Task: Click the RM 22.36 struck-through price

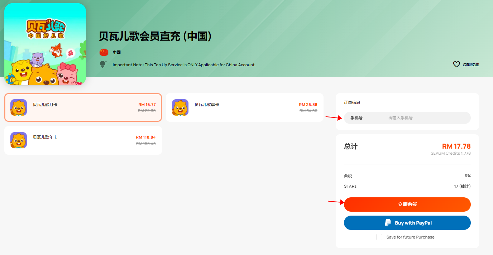Action: tap(147, 111)
